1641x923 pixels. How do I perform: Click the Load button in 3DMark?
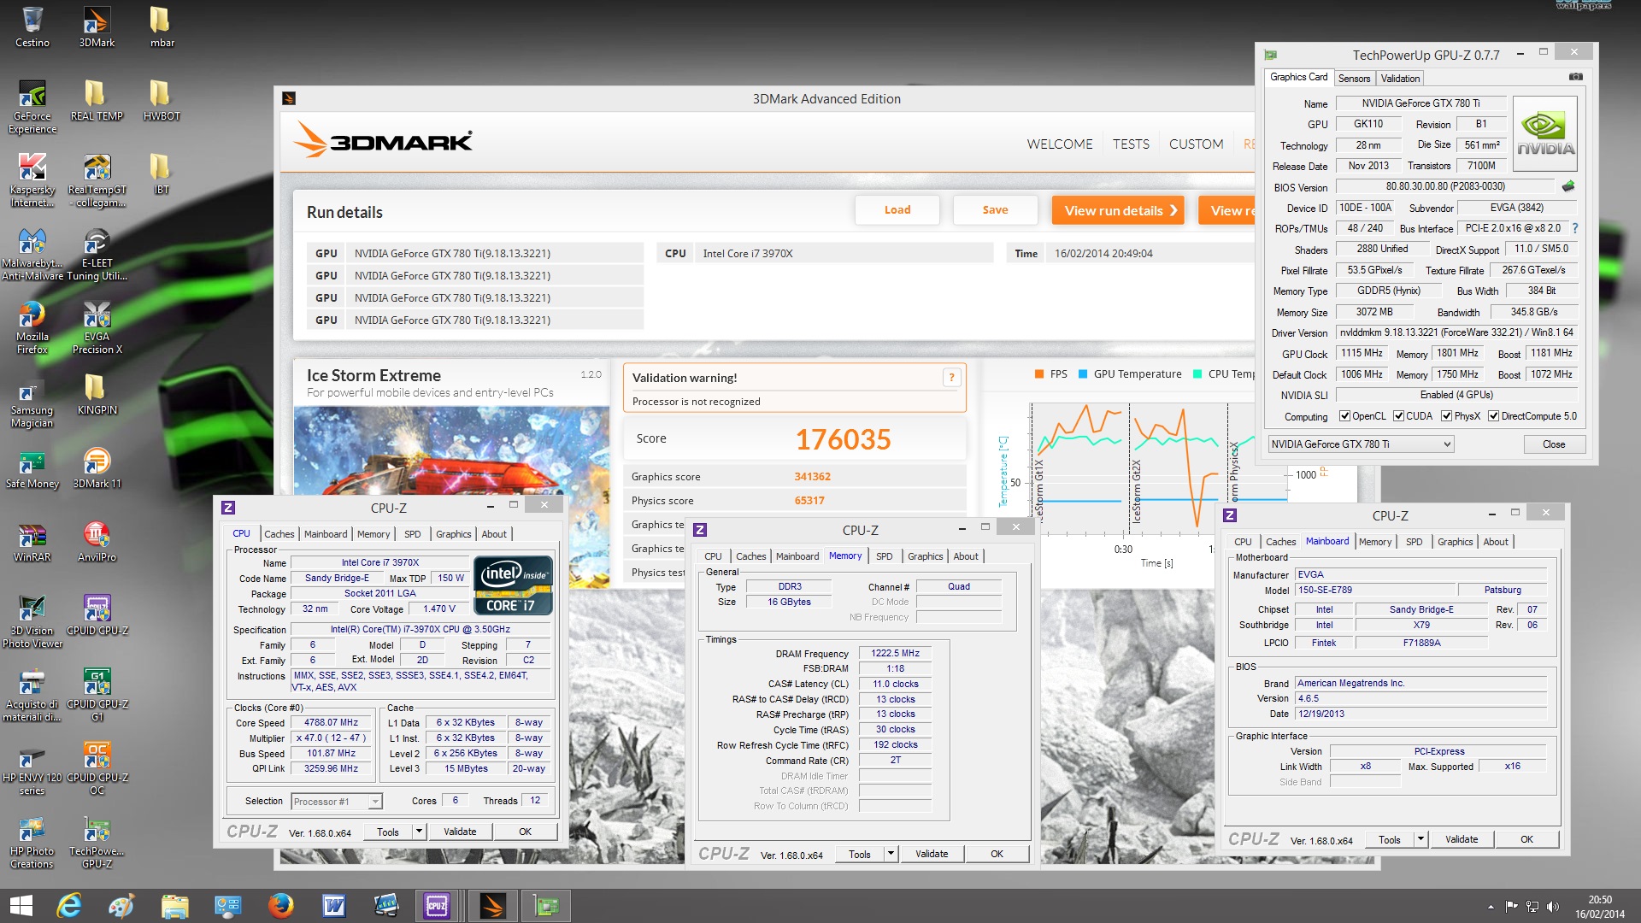[x=897, y=210]
